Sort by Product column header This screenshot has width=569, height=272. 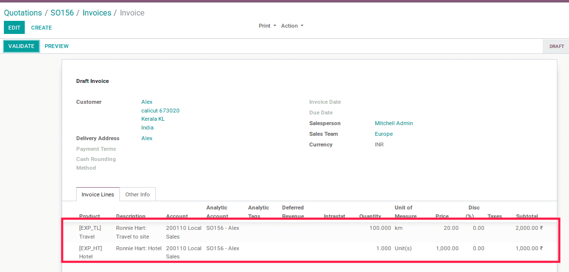point(90,216)
